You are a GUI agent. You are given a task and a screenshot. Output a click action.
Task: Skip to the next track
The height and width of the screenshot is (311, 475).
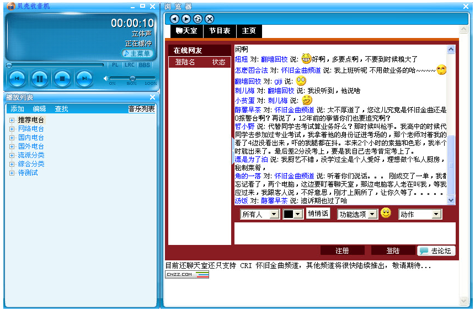pyautogui.click(x=84, y=79)
